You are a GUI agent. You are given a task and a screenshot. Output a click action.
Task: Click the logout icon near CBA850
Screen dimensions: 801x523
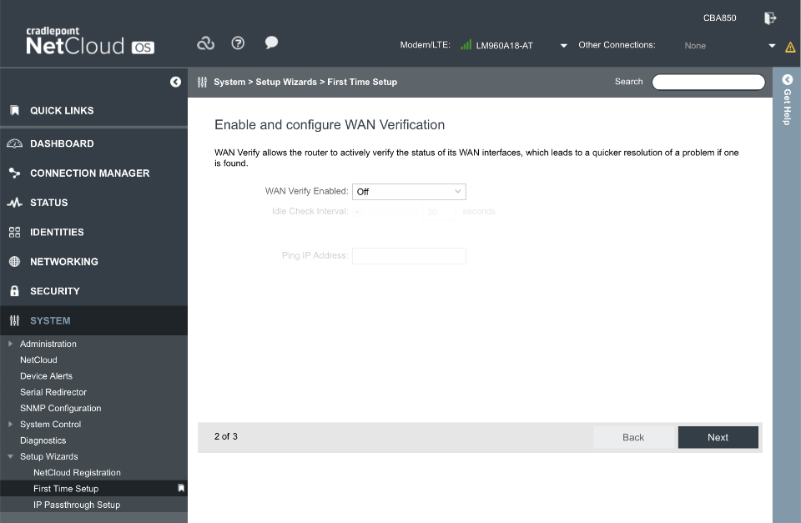point(770,18)
